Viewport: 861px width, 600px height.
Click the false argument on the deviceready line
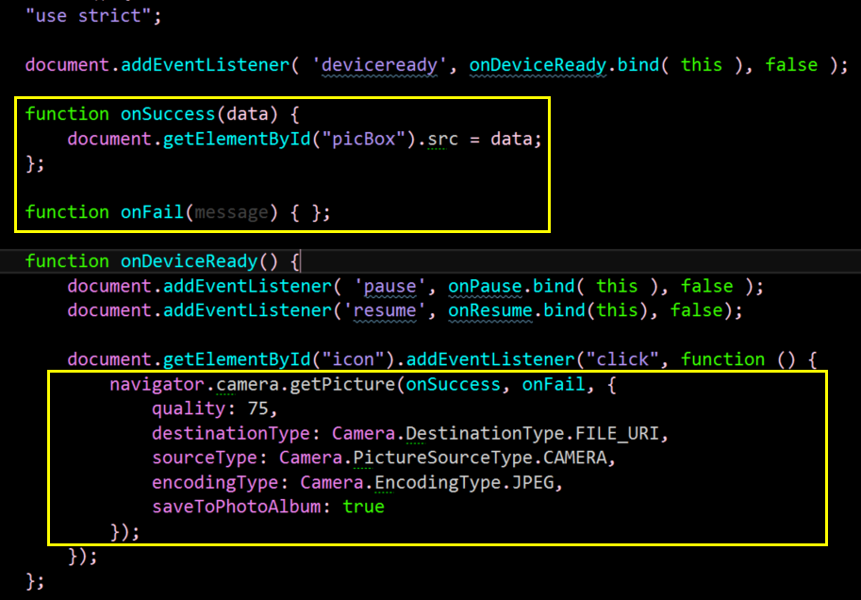[792, 65]
